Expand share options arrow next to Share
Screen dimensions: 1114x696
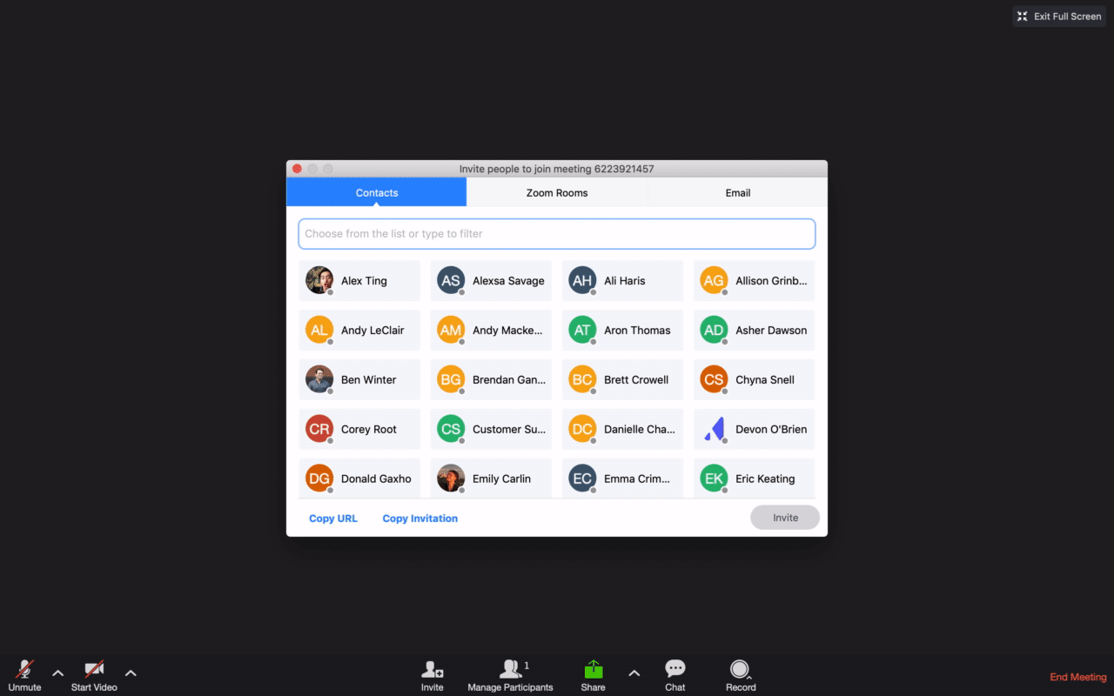[x=634, y=673]
